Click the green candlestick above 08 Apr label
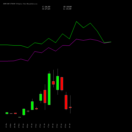 click(24, 112)
